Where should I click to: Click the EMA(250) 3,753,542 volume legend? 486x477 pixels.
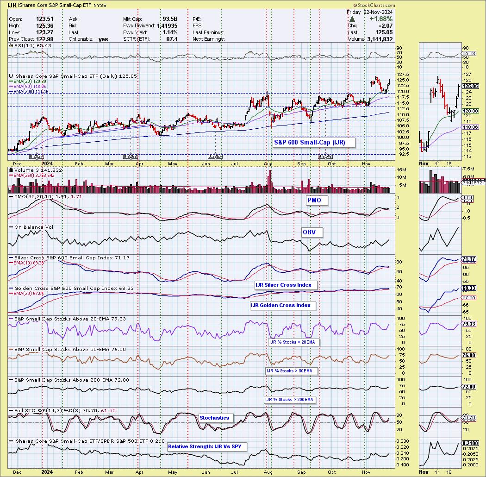coord(31,175)
